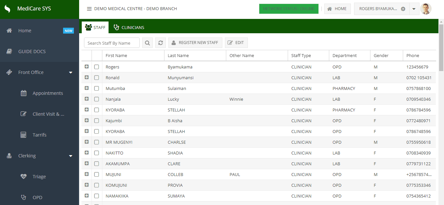Open Appointments calendar icon in sidebar
Screen dimensions: 444x205
point(24,93)
